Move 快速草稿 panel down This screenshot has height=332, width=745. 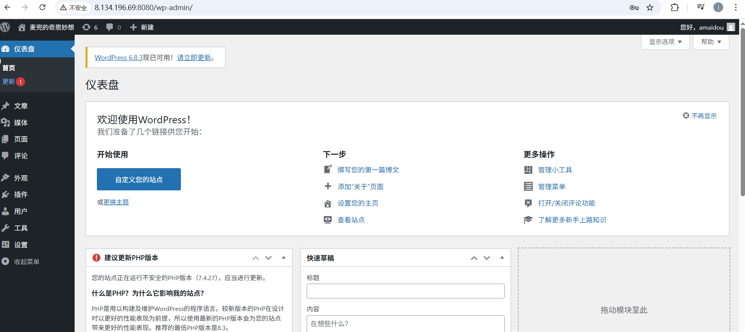pyautogui.click(x=487, y=258)
